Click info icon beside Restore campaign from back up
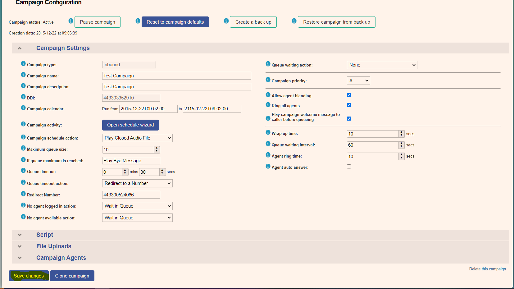The image size is (514, 289). [x=294, y=21]
